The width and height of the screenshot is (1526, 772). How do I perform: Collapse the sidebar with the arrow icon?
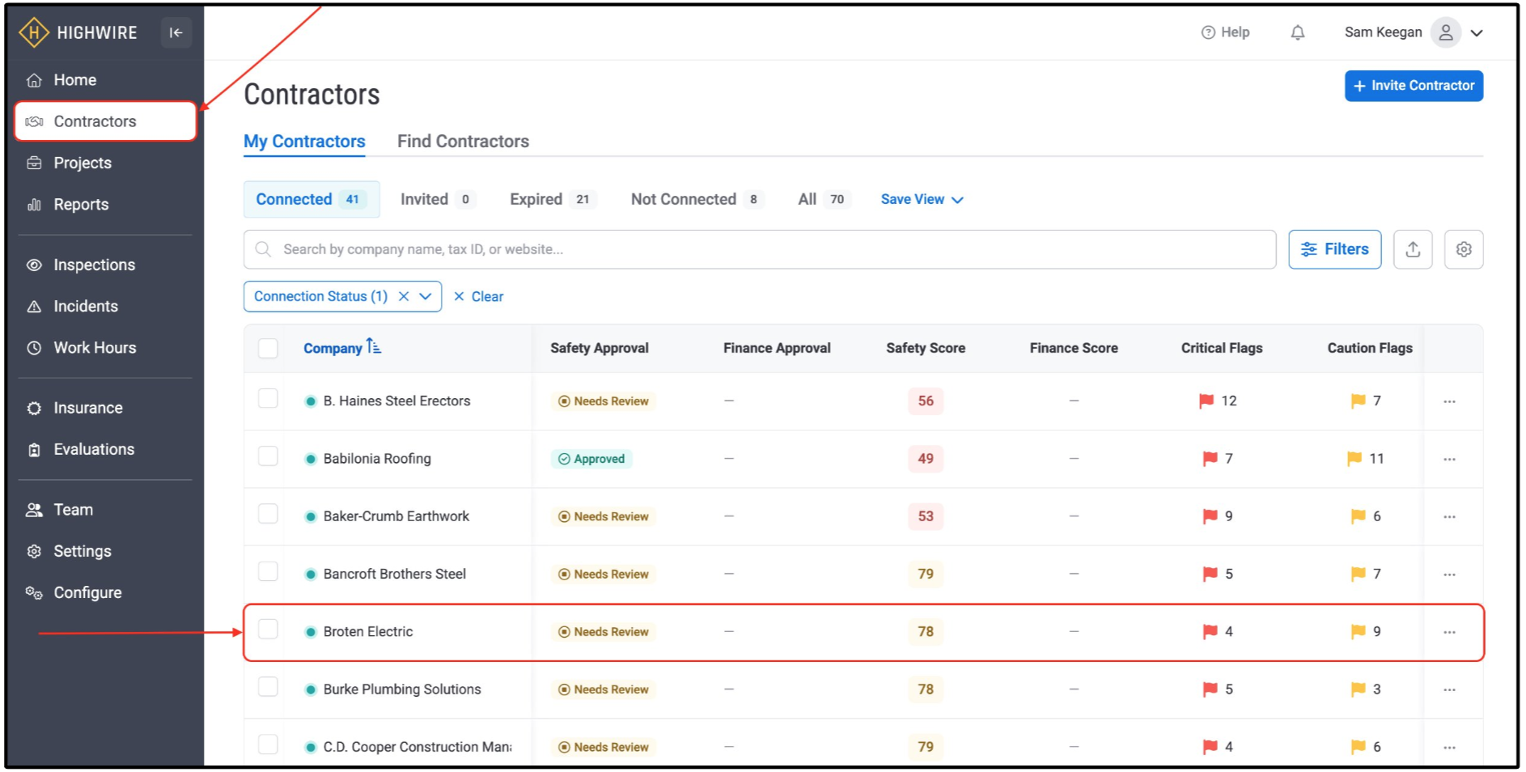(176, 33)
